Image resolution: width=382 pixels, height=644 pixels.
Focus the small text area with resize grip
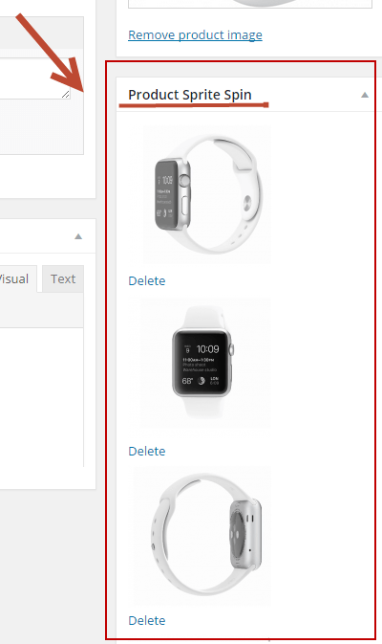pos(35,78)
